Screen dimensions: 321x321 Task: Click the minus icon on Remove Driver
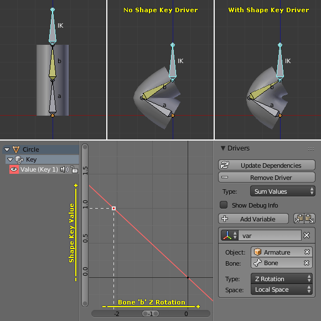click(225, 177)
